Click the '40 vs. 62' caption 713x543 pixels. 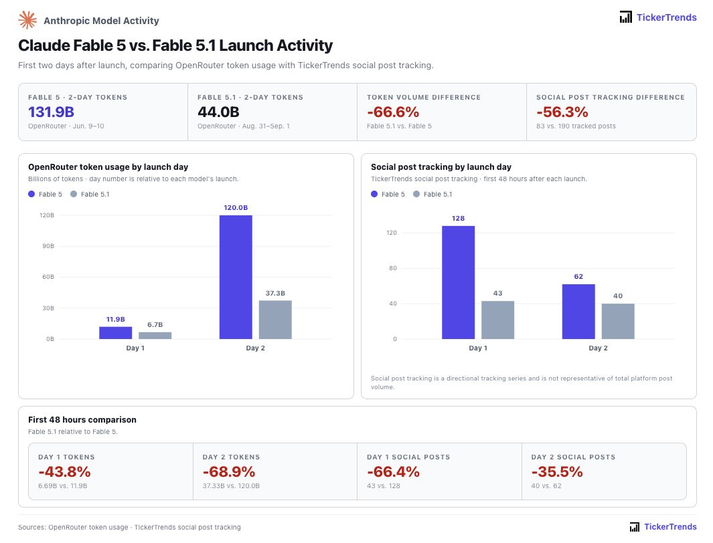(546, 485)
